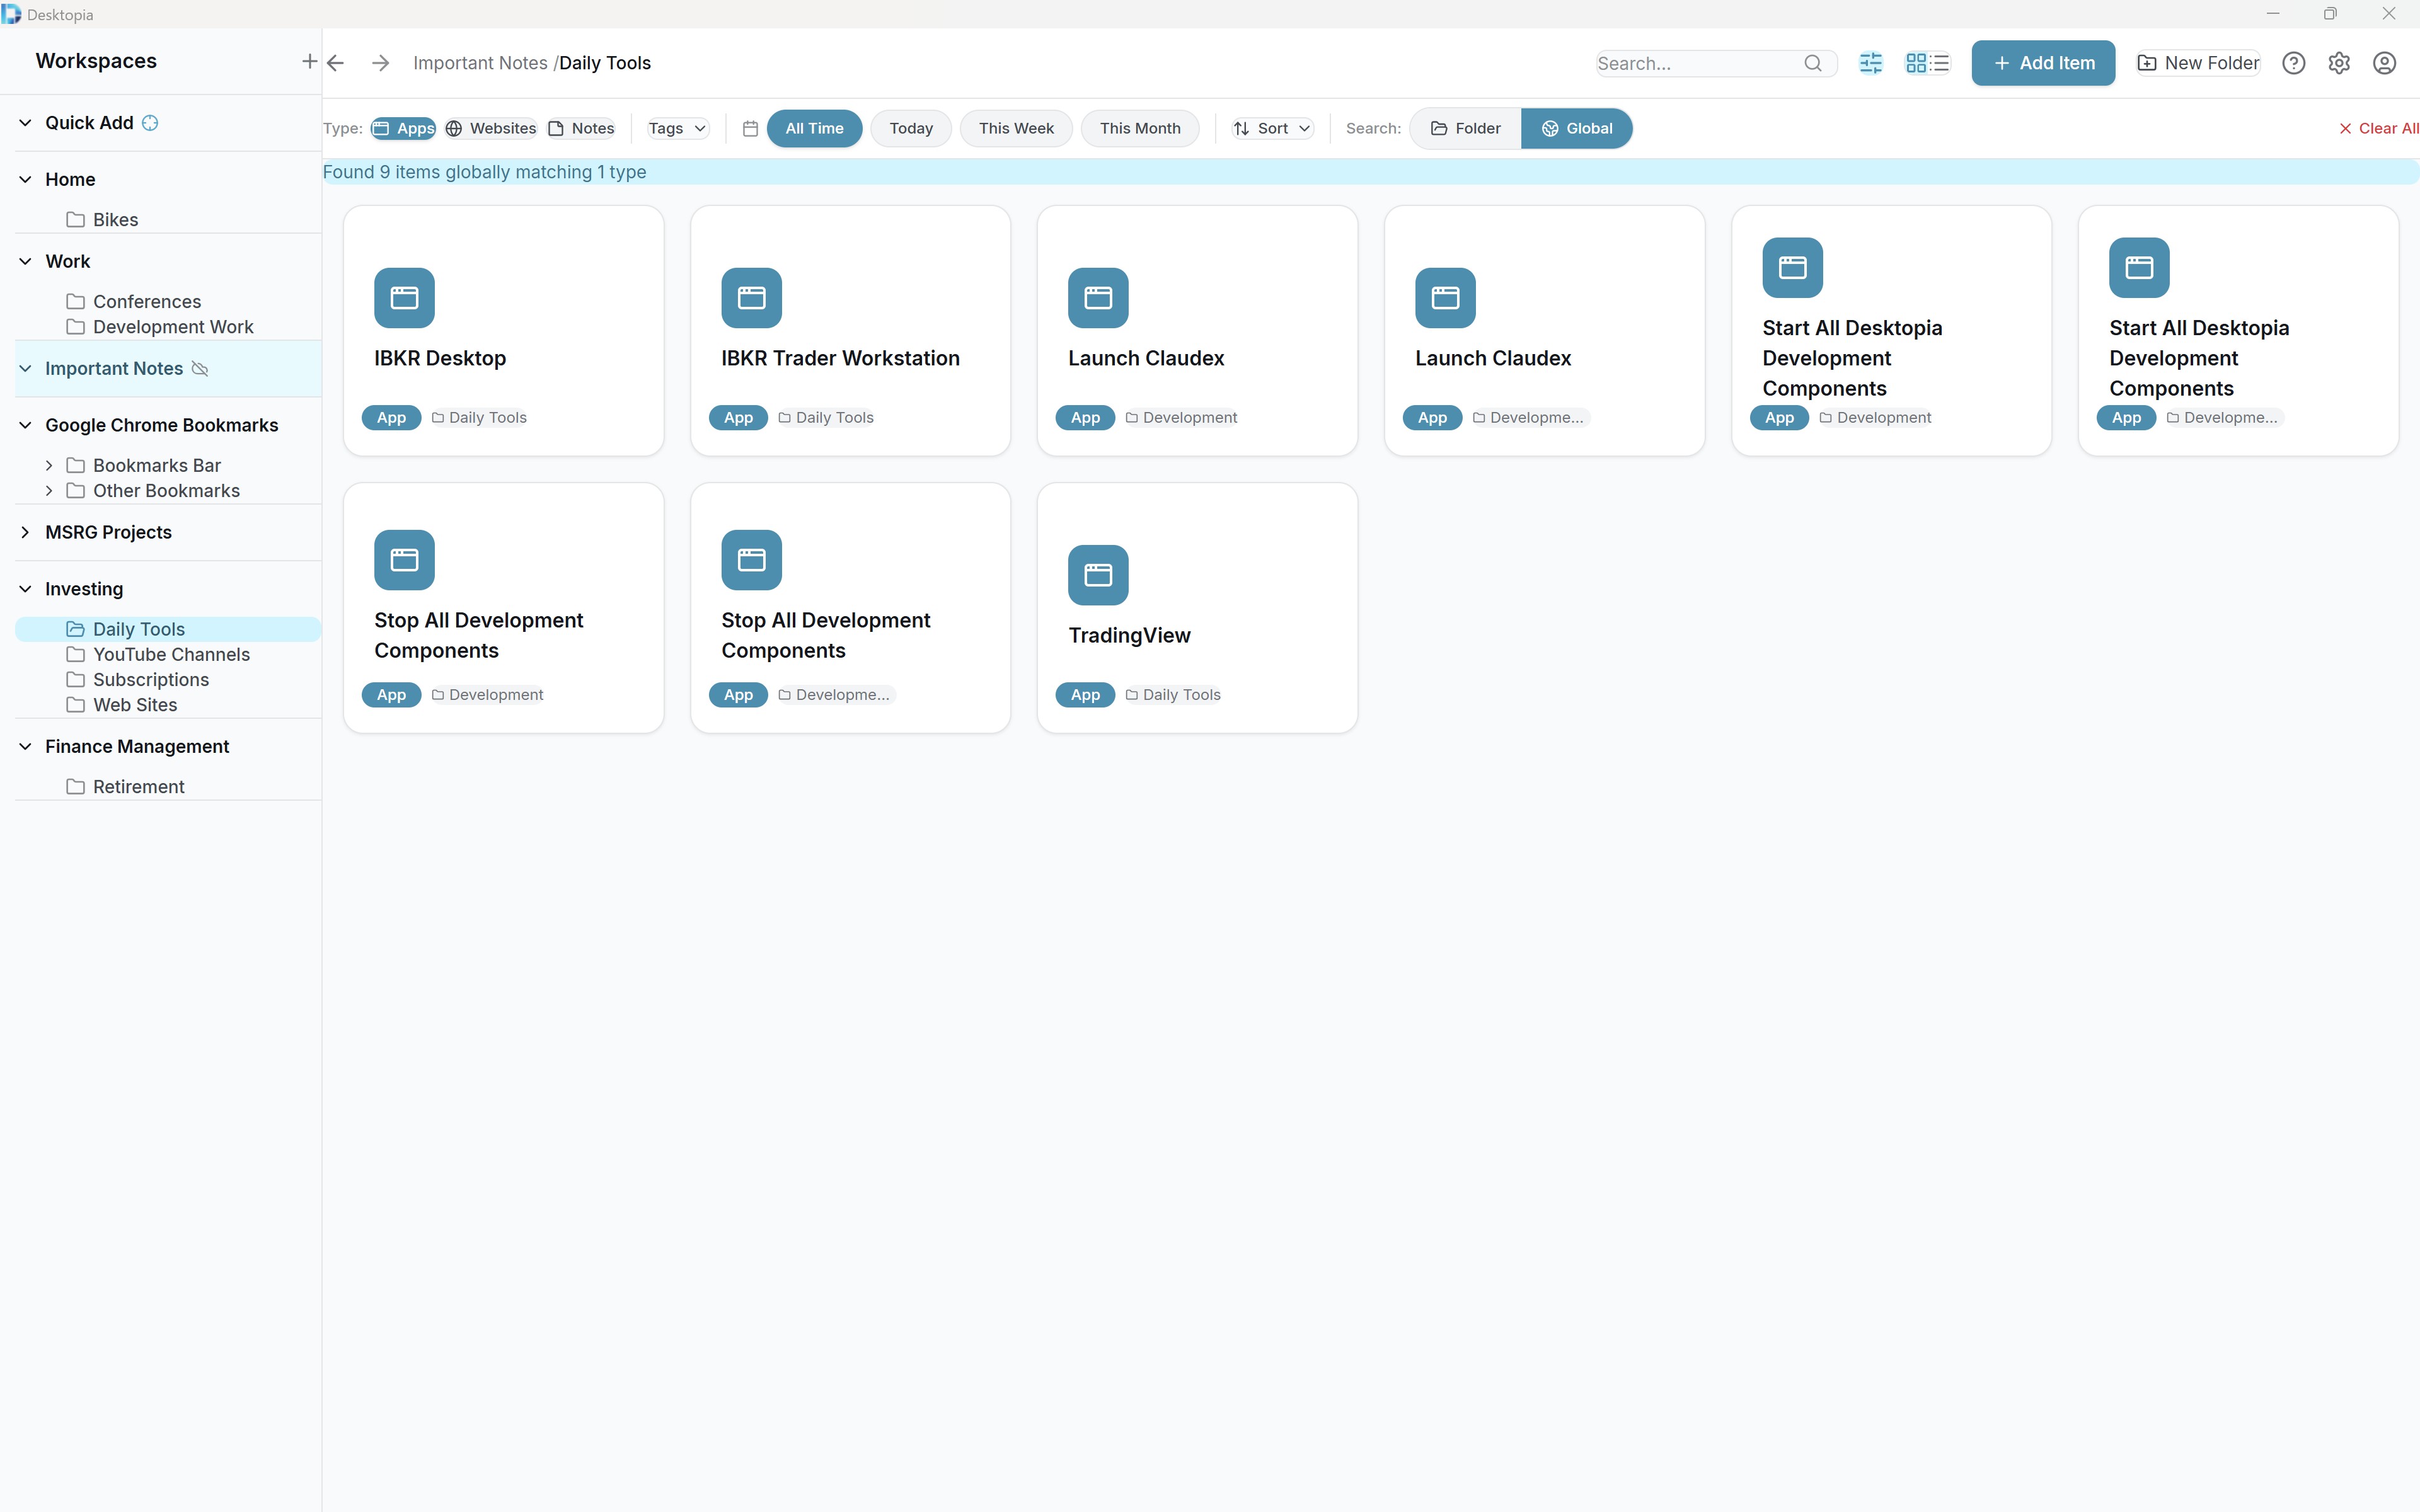Open the Sort dropdown
Screen dimensions: 2420x1512
click(x=1271, y=128)
